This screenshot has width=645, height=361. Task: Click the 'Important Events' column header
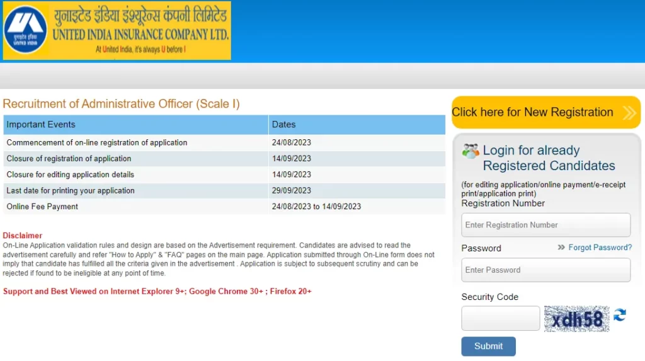tap(136, 124)
